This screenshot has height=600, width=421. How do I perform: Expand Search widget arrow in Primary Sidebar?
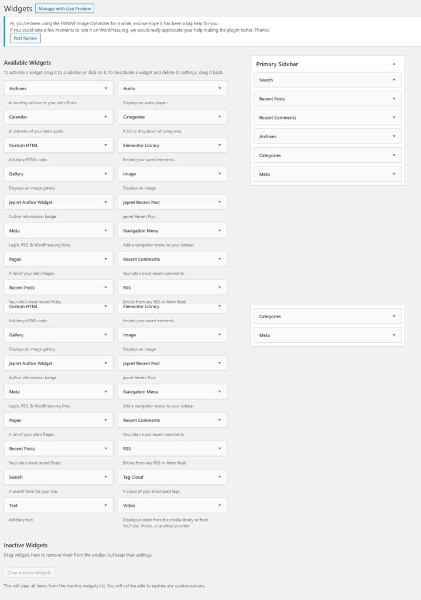pyautogui.click(x=394, y=80)
